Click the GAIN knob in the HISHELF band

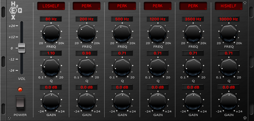(229, 101)
